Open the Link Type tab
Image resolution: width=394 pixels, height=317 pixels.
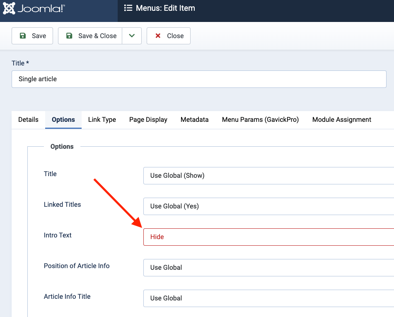point(102,120)
